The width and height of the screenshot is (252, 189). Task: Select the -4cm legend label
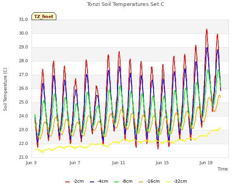click(x=103, y=181)
